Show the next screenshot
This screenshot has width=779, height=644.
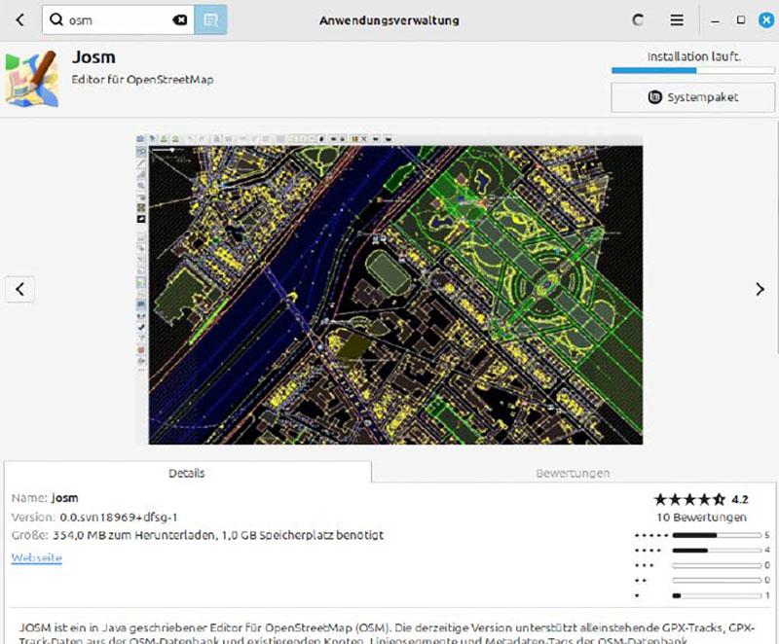[x=760, y=288]
